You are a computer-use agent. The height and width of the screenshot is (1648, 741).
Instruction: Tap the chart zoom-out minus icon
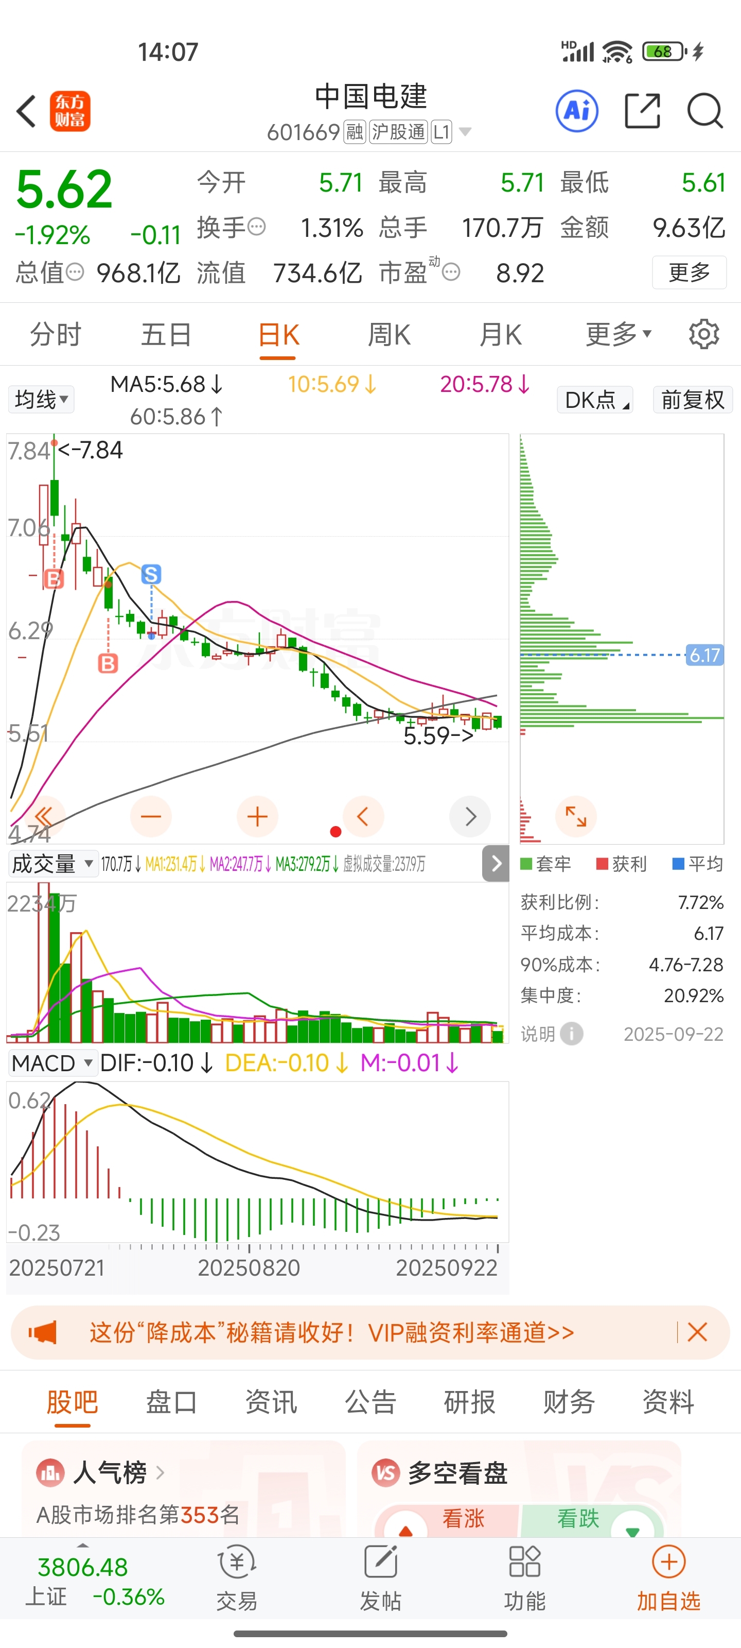tap(151, 816)
